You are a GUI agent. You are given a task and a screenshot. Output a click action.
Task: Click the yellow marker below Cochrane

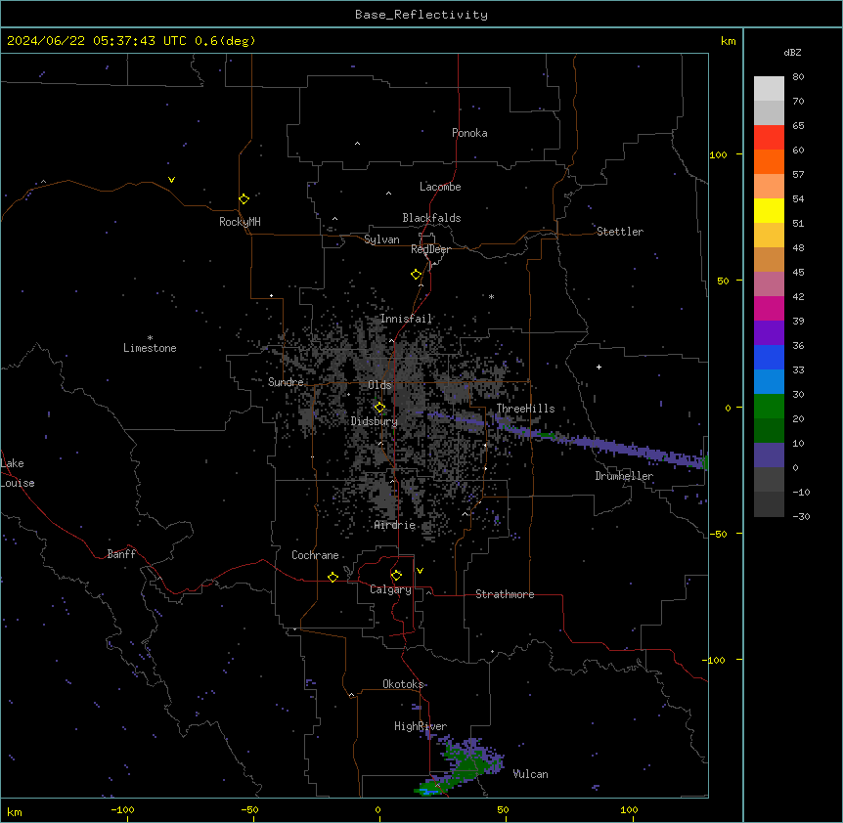coord(333,577)
